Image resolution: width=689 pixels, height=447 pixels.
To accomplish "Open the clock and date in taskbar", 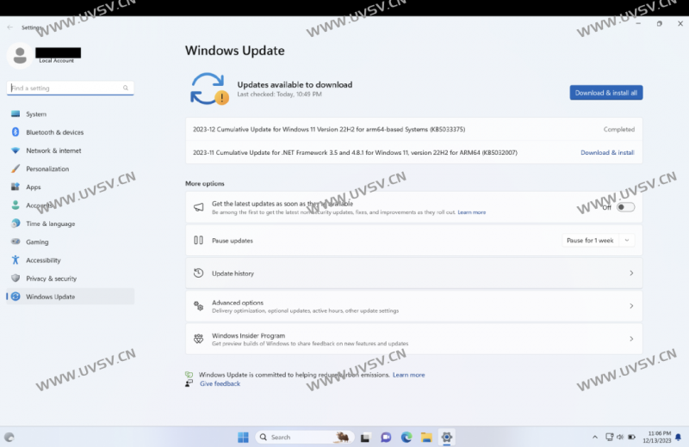I will (x=659, y=437).
